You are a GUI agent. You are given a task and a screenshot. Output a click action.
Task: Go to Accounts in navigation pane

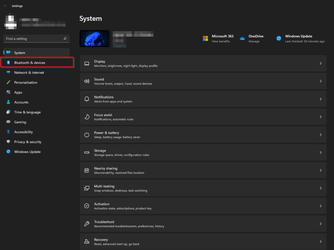pyautogui.click(x=21, y=102)
